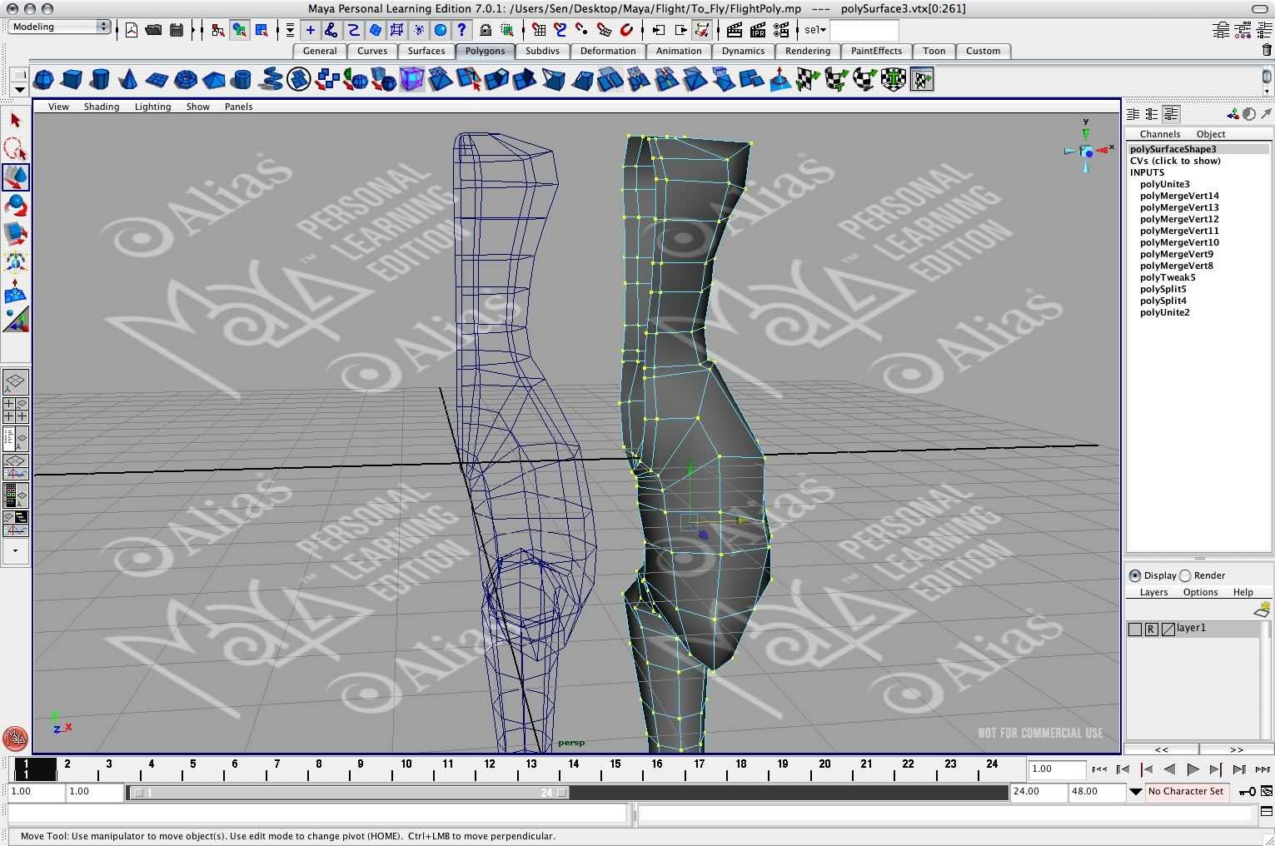Open the Lighting viewport menu
The image size is (1275, 846).
point(152,107)
